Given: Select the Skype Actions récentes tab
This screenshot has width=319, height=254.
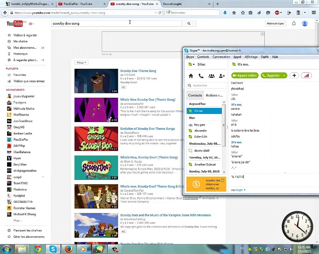Looking at the screenshot, I should point(214,95).
